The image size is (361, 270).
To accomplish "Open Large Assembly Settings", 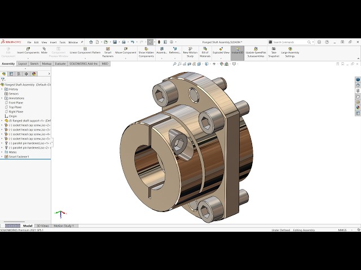I will click(x=290, y=52).
